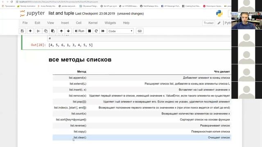Screen dimensions: 262x147
Task: Open the Bot API bookmark
Action: click(109, 6)
